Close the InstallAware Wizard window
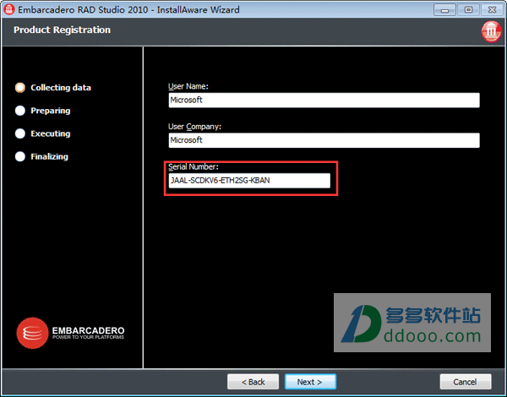The width and height of the screenshot is (507, 397). click(x=492, y=10)
